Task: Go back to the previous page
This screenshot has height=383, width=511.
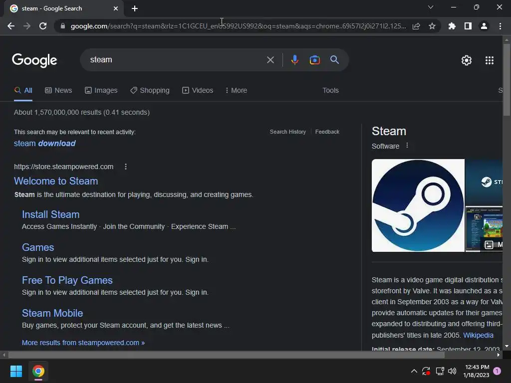Action: [11, 26]
